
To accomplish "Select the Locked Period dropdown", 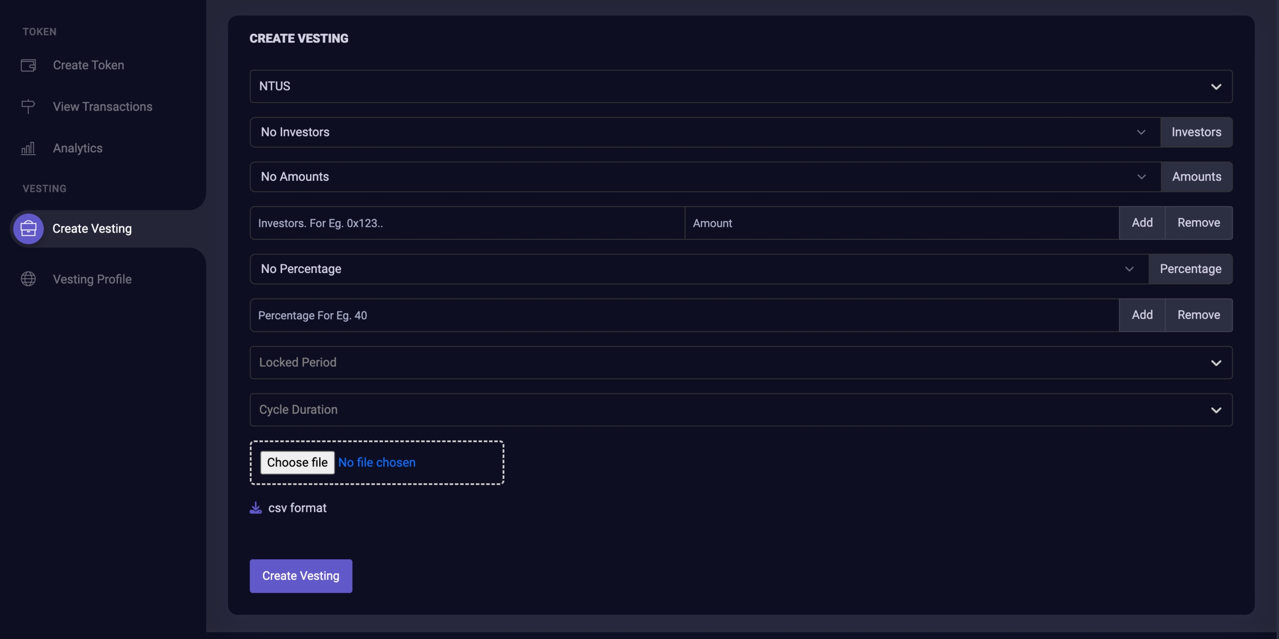I will pos(741,363).
